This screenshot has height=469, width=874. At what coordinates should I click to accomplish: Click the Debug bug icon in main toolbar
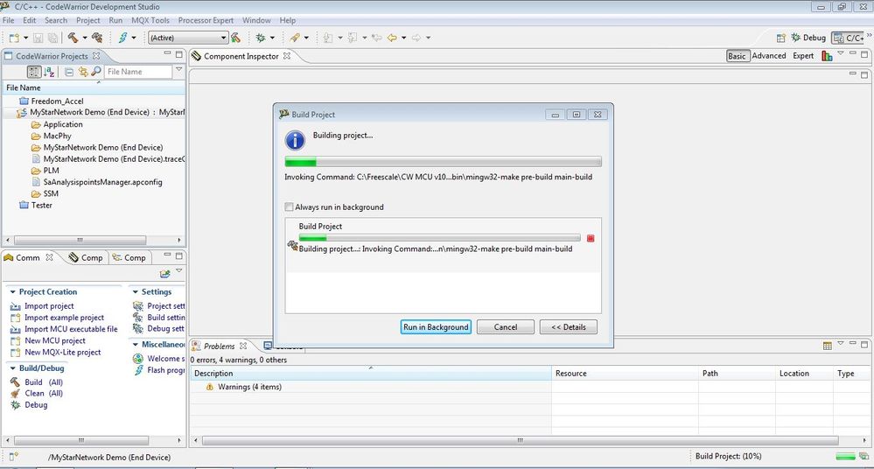(261, 38)
